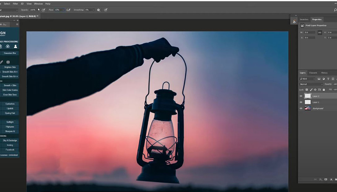Lock image pixels brush icon

tap(311, 90)
